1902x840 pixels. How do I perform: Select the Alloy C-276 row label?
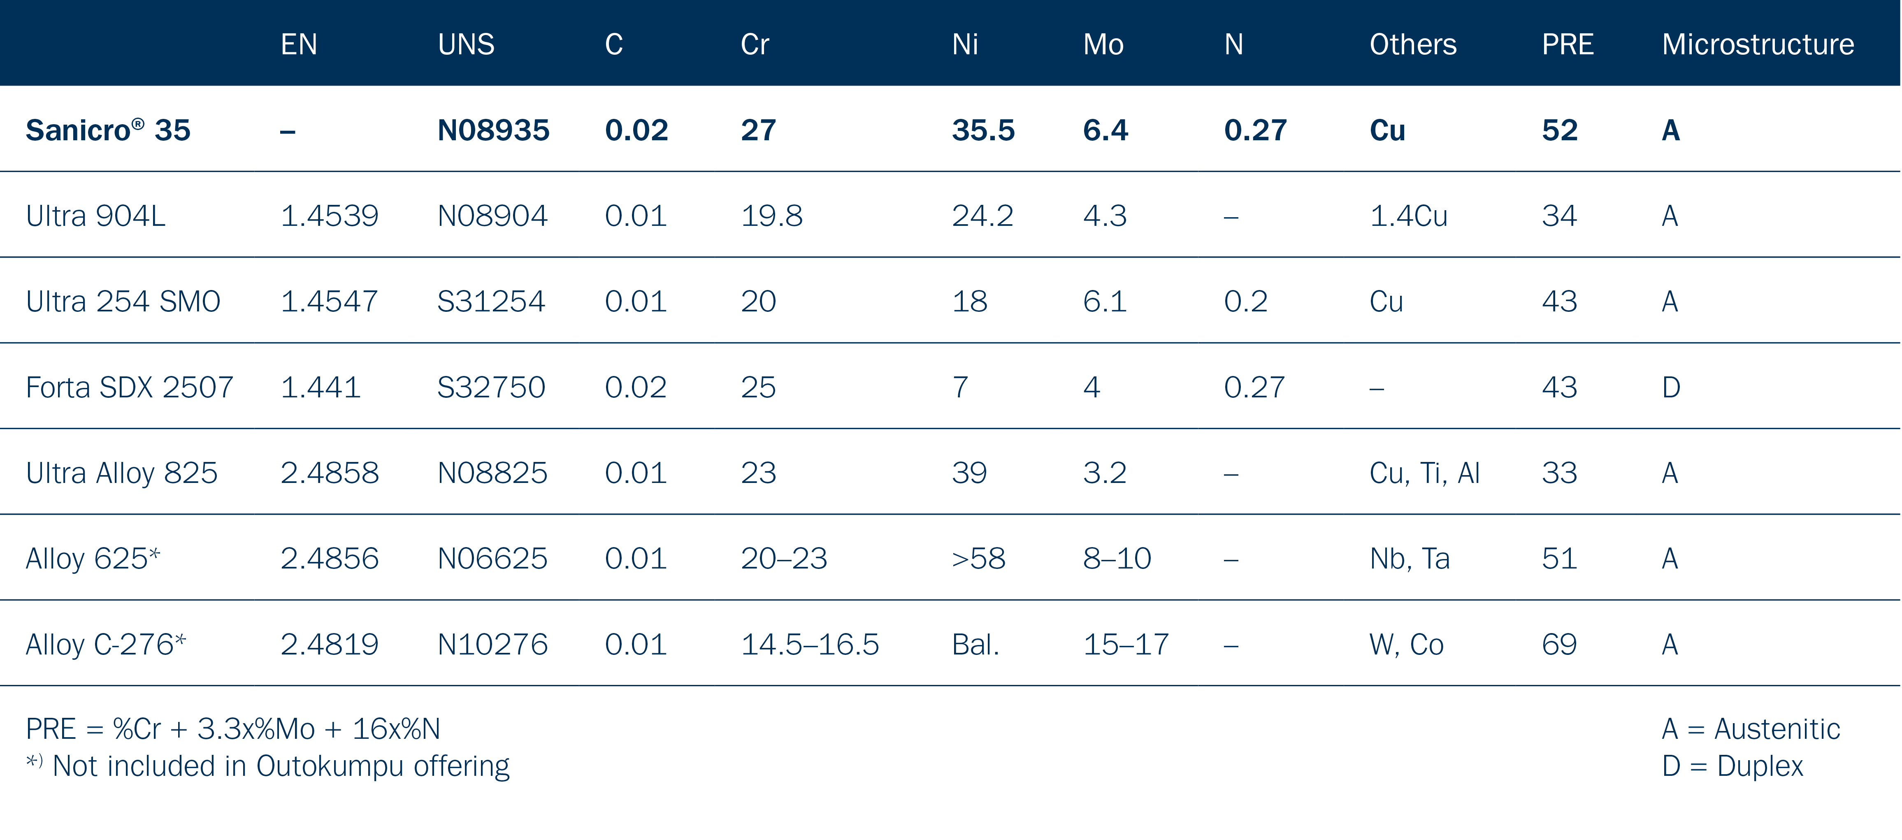pyautogui.click(x=106, y=644)
